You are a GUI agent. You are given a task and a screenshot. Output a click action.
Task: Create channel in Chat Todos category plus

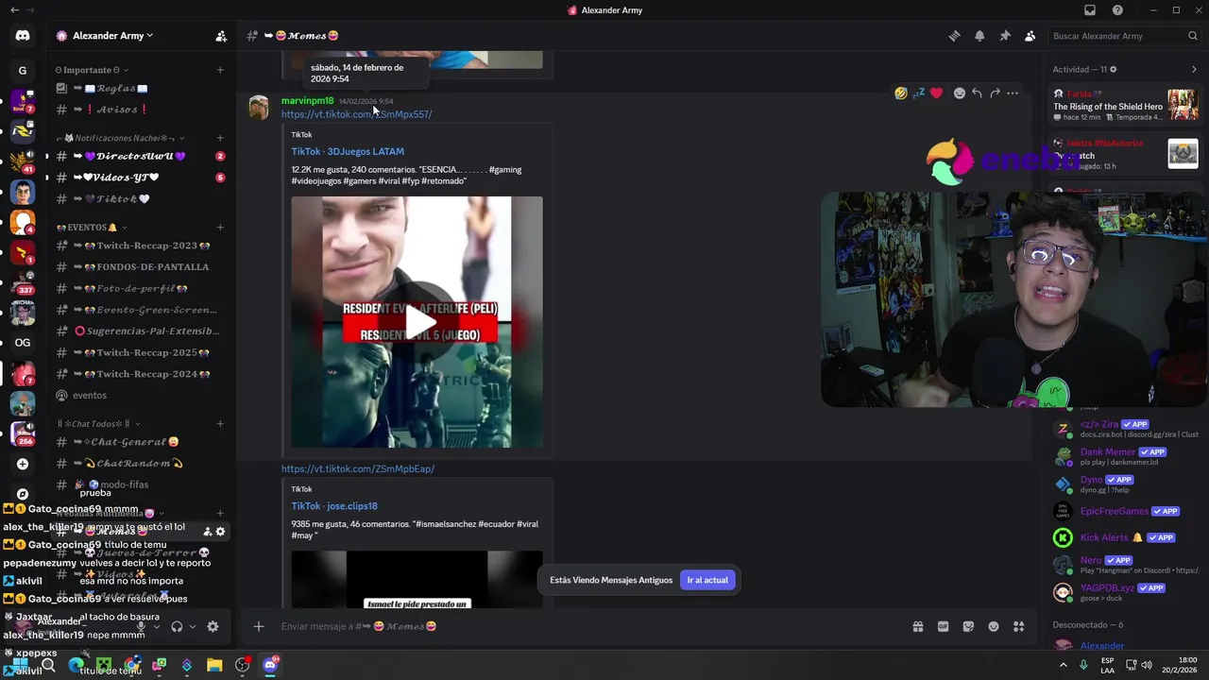tap(220, 424)
